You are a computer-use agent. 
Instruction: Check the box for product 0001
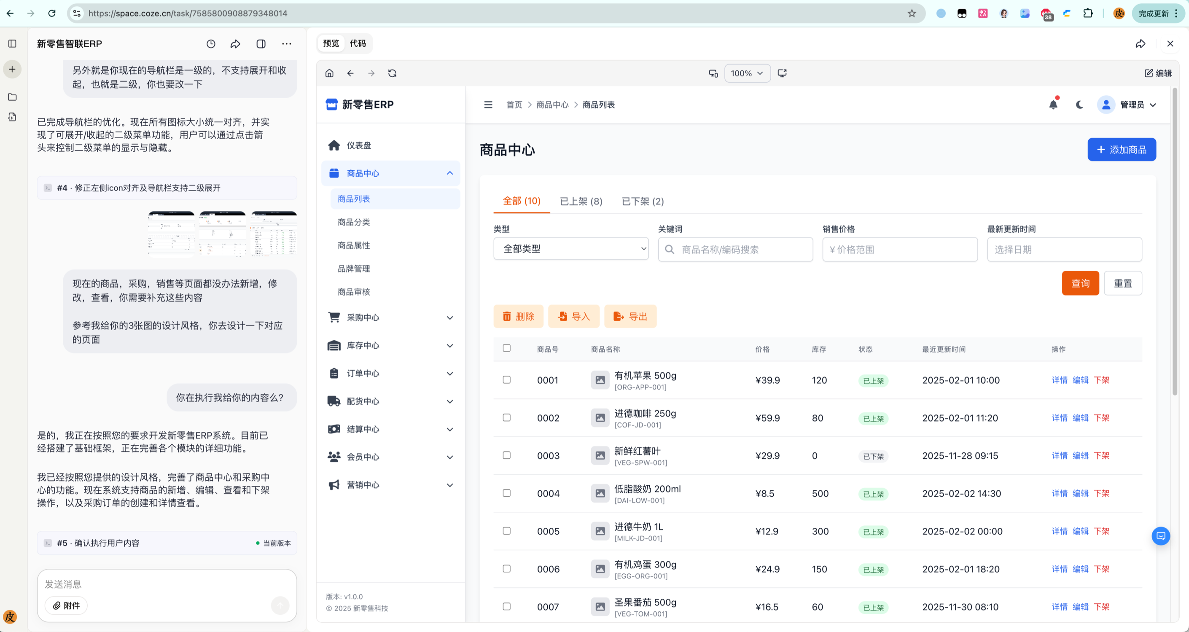(506, 380)
